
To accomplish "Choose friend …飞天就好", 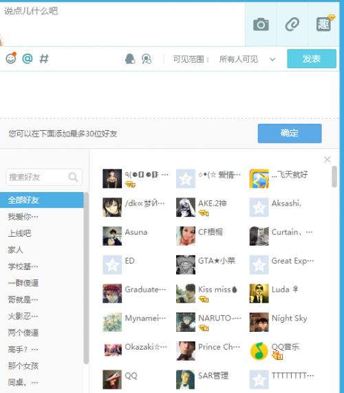I will [x=279, y=178].
